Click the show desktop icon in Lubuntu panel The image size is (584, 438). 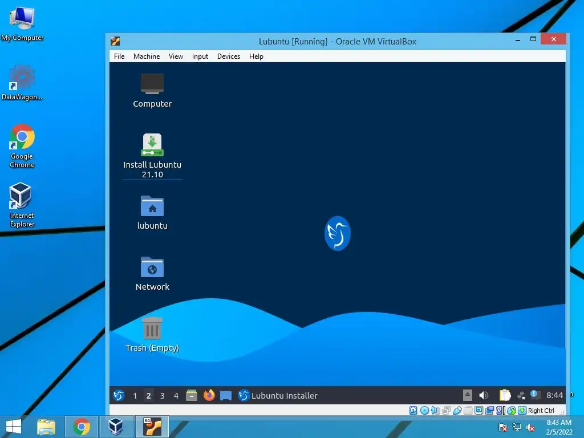pos(226,396)
